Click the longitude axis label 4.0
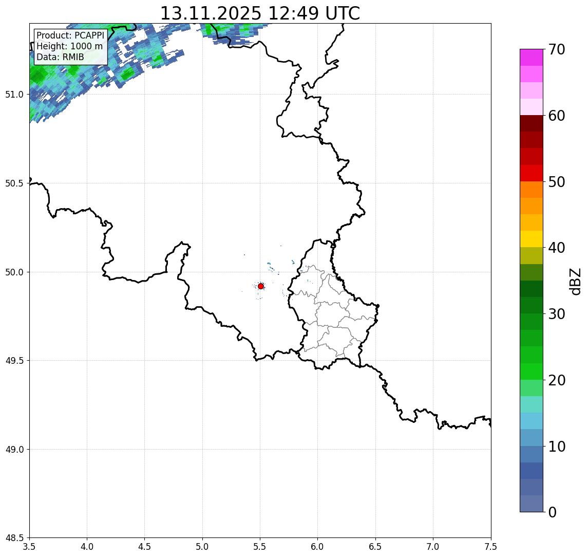 [87, 547]
